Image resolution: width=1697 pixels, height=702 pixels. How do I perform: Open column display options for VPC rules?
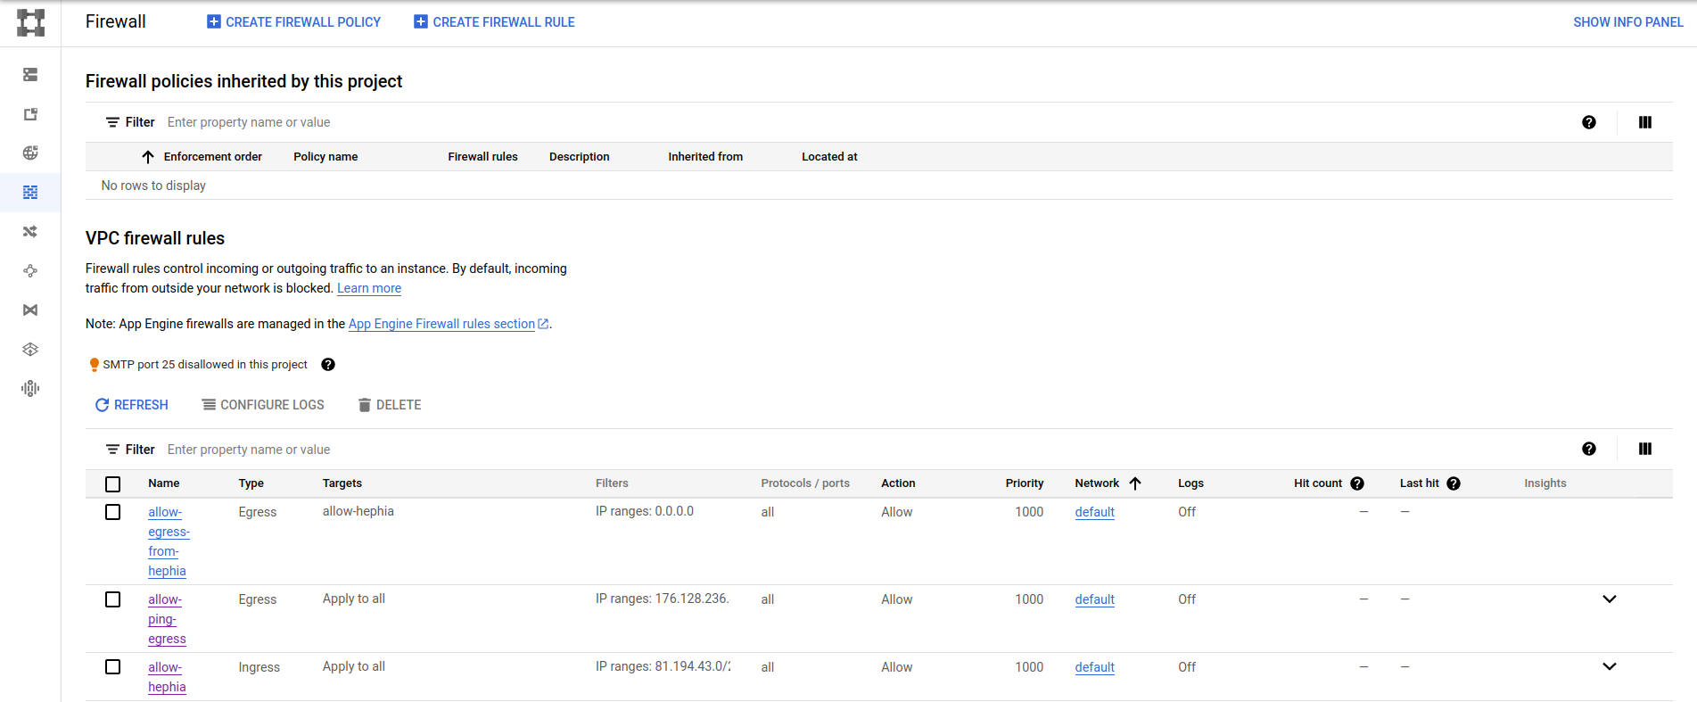(1644, 450)
